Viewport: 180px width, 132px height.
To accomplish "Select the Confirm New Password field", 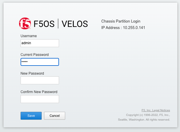I will pyautogui.click(x=40, y=99).
